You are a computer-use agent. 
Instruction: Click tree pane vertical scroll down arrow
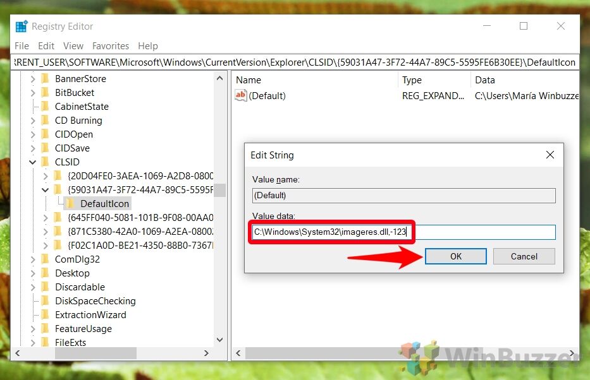click(x=219, y=340)
